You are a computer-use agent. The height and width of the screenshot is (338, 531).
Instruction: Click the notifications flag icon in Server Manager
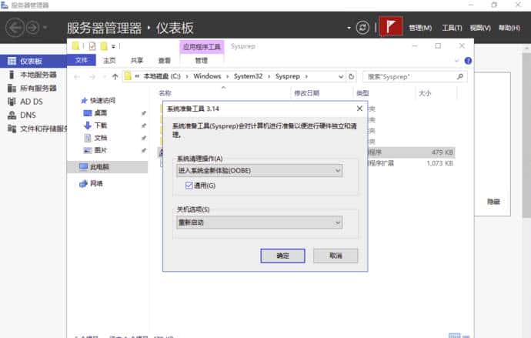click(x=391, y=27)
